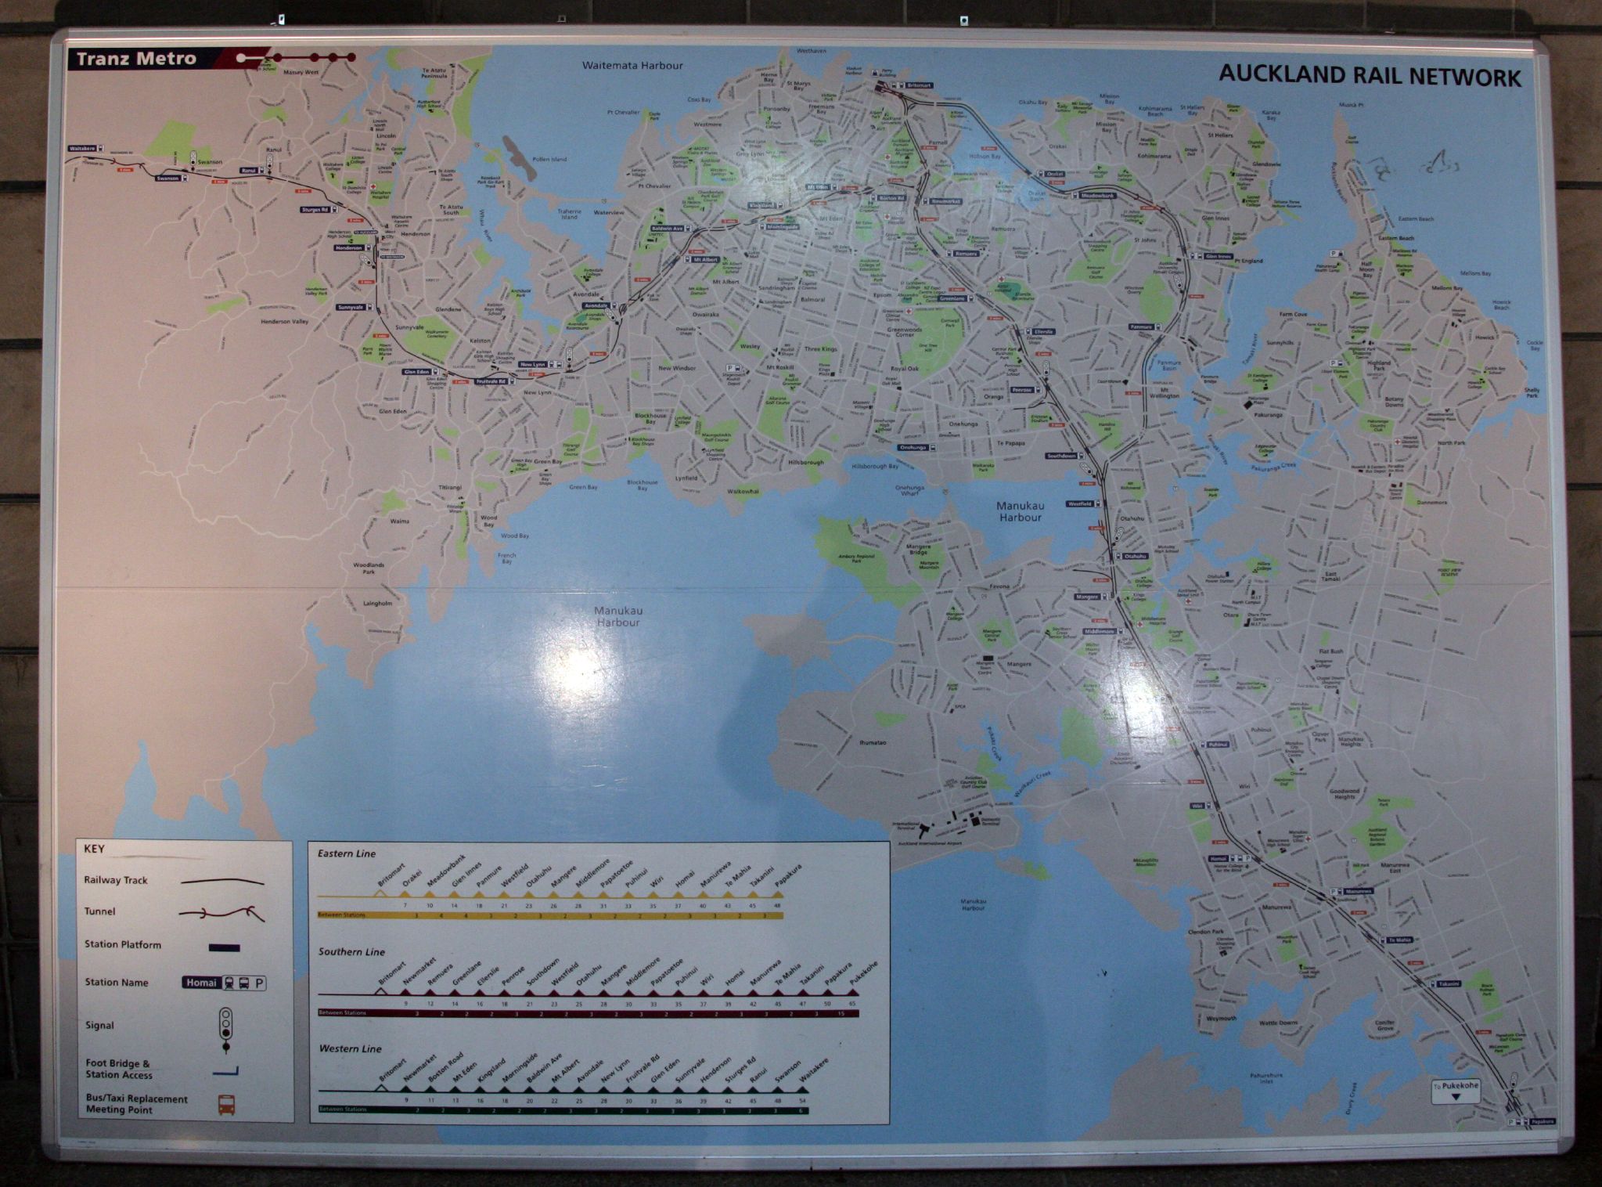The height and width of the screenshot is (1187, 1602).
Task: Click the Signal traffic-light symbol in the key
Action: 227,1029
